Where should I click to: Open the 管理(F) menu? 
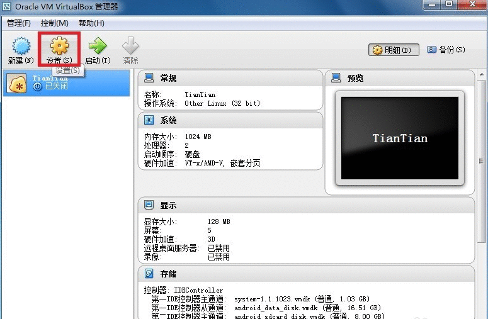point(19,23)
